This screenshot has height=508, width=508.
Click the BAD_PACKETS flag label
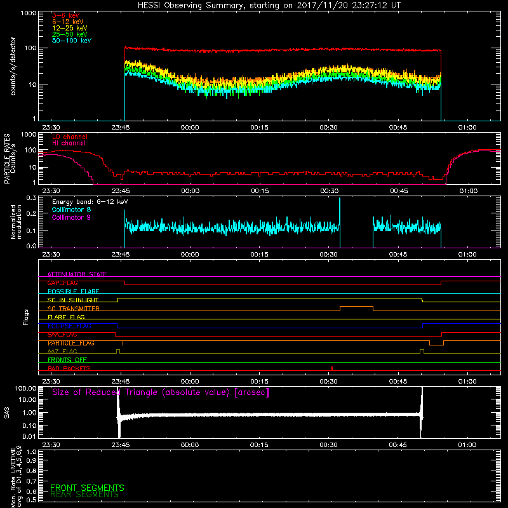69,368
